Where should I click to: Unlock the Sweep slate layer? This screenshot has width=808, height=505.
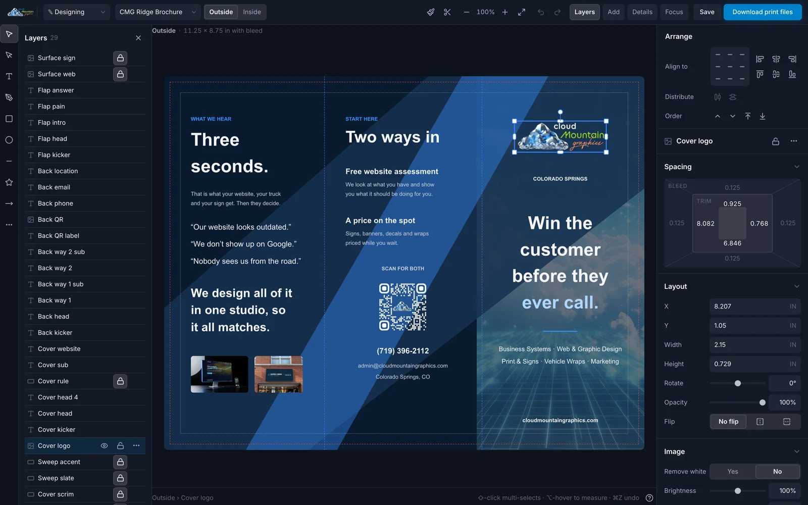click(x=120, y=478)
